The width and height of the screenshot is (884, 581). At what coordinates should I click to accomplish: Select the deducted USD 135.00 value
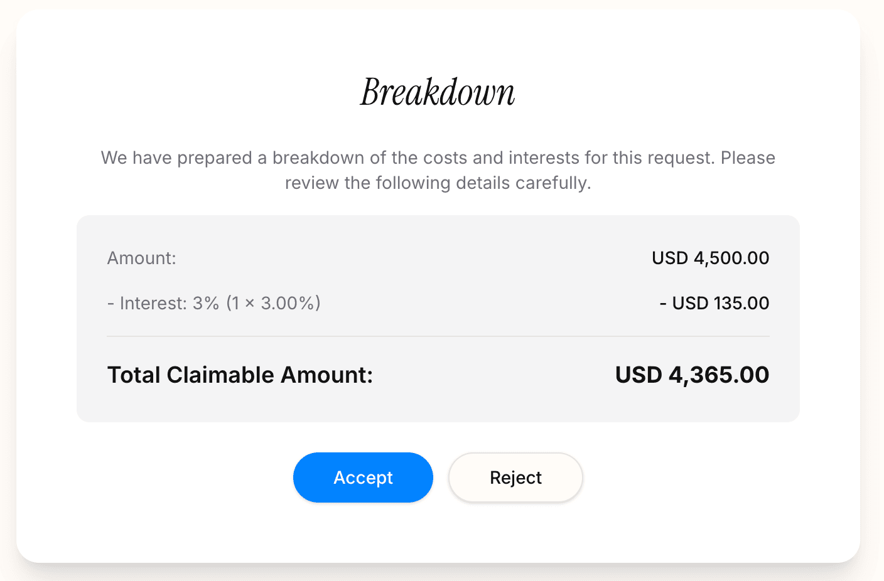[x=714, y=303]
